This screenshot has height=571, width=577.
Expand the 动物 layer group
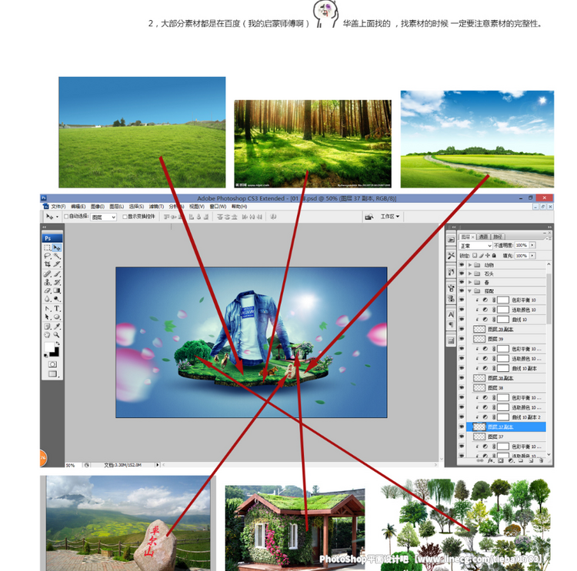[470, 264]
